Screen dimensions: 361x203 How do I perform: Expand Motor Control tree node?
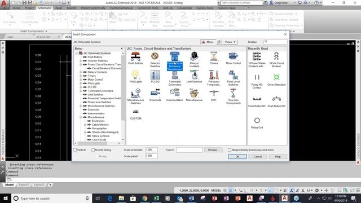[x=81, y=80]
